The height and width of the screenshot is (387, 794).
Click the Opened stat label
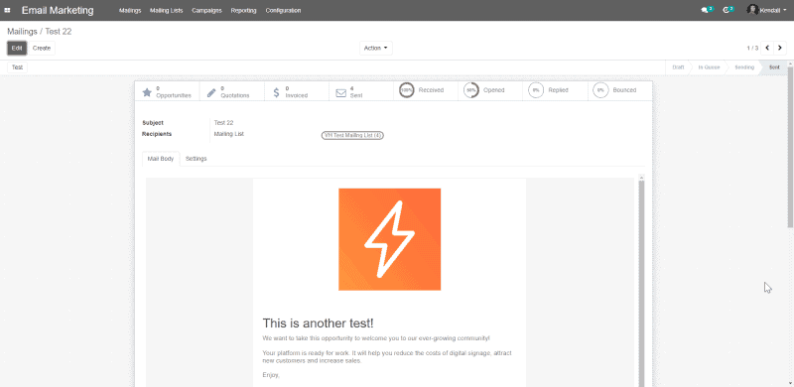(493, 90)
